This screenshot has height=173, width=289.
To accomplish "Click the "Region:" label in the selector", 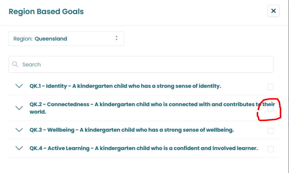I will pyautogui.click(x=23, y=39).
